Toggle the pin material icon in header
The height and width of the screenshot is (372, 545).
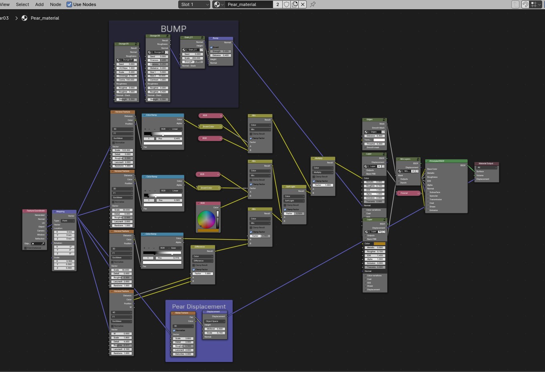pos(313,4)
